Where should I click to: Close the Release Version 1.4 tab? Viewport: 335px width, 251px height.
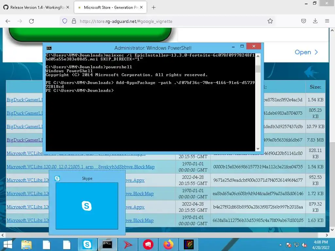tap(67, 7)
